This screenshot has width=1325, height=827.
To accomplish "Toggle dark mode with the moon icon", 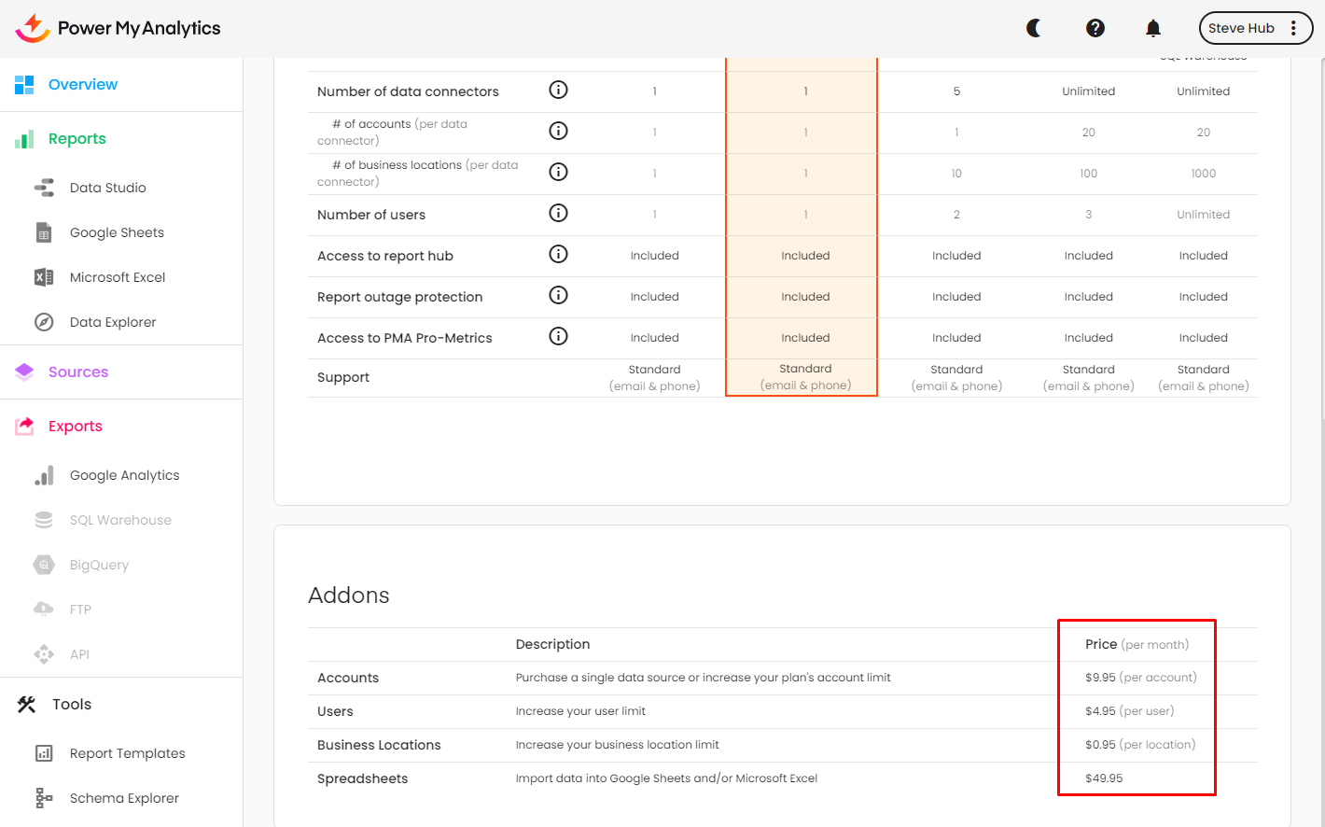I will tap(1034, 28).
